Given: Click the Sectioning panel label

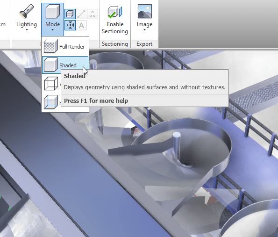Looking at the screenshot, I should tap(115, 44).
